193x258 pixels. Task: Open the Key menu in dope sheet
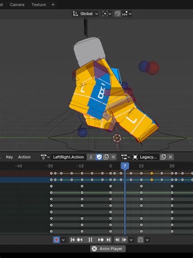pos(9,157)
